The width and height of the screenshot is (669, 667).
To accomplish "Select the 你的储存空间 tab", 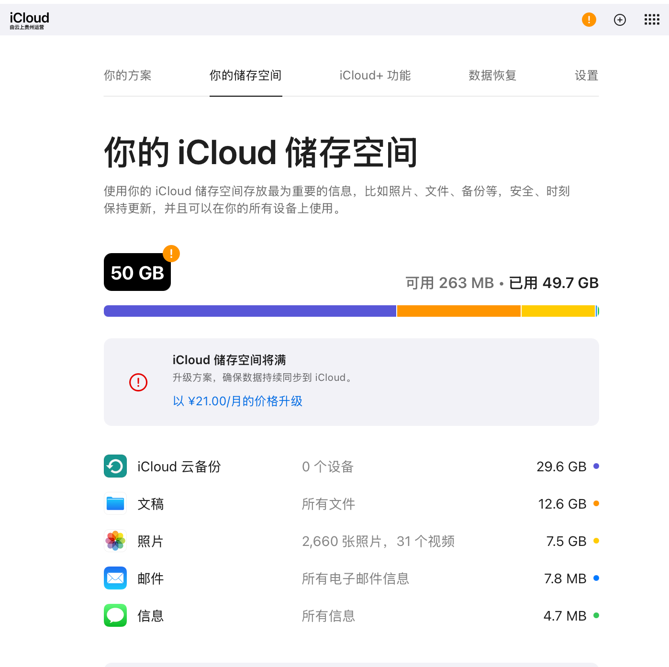I will [245, 76].
